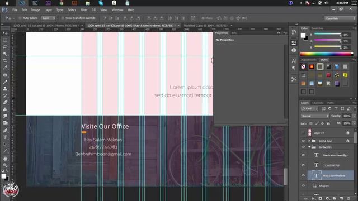Click Add layer mask icon
Image resolution: width=358 pixels, height=201 pixels.
tap(321, 199)
